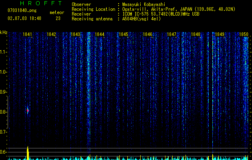
Task: Click the 0.7 kHz axis label
Action: pos(3,132)
